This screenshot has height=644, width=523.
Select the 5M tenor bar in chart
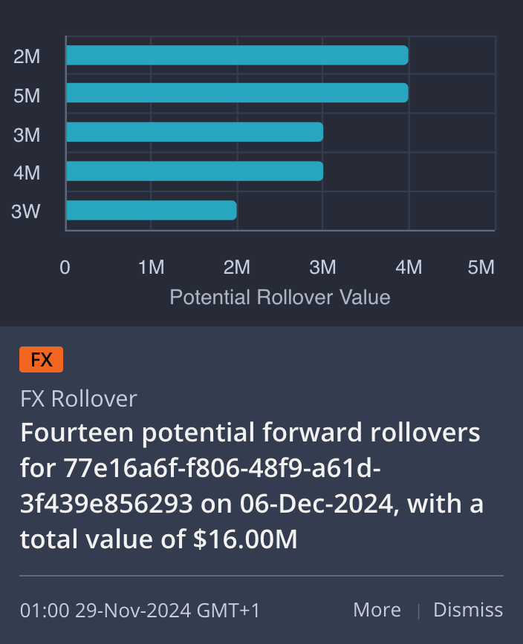237,93
